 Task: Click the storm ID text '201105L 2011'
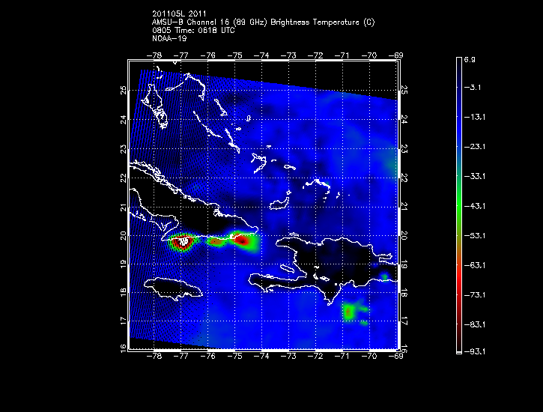(179, 13)
